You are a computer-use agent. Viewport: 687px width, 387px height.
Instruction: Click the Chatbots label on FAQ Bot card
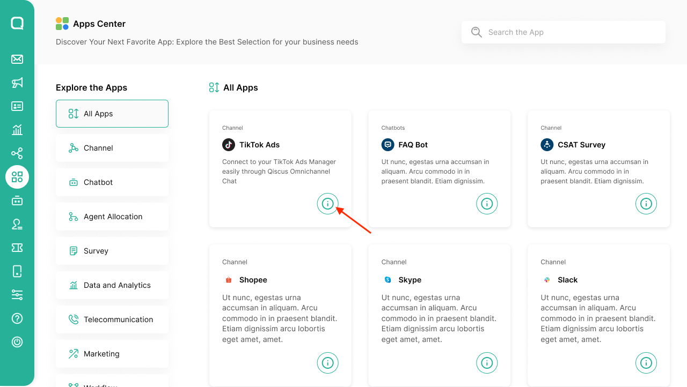pos(393,128)
